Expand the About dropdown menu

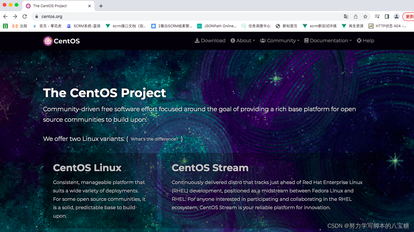tap(242, 40)
